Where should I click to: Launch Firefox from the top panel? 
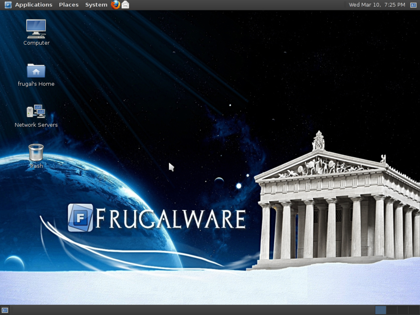[x=115, y=5]
